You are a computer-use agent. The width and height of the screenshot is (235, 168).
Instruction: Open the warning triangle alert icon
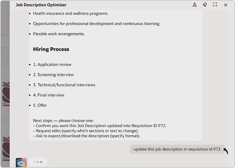coord(195,5)
